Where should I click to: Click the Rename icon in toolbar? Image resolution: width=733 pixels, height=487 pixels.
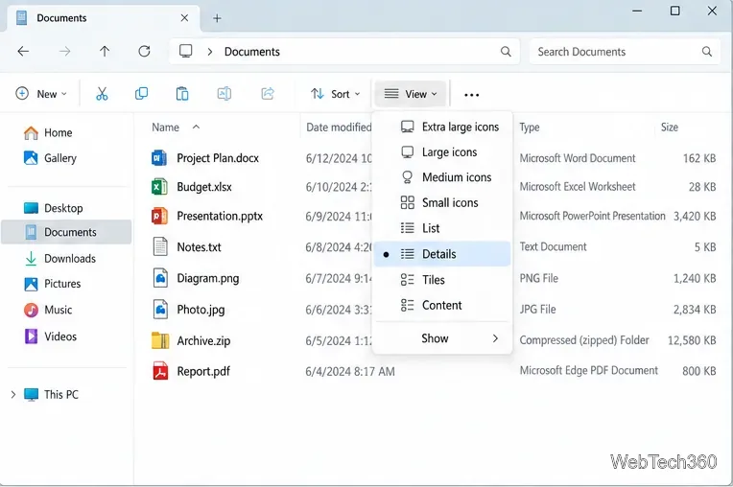click(225, 94)
